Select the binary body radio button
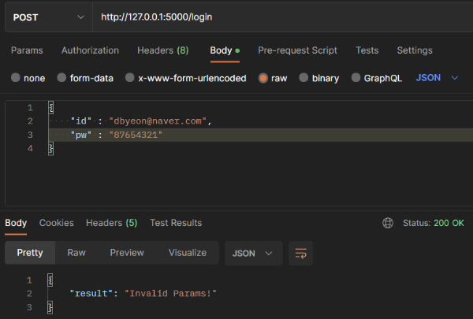The width and height of the screenshot is (473, 319). 304,78
